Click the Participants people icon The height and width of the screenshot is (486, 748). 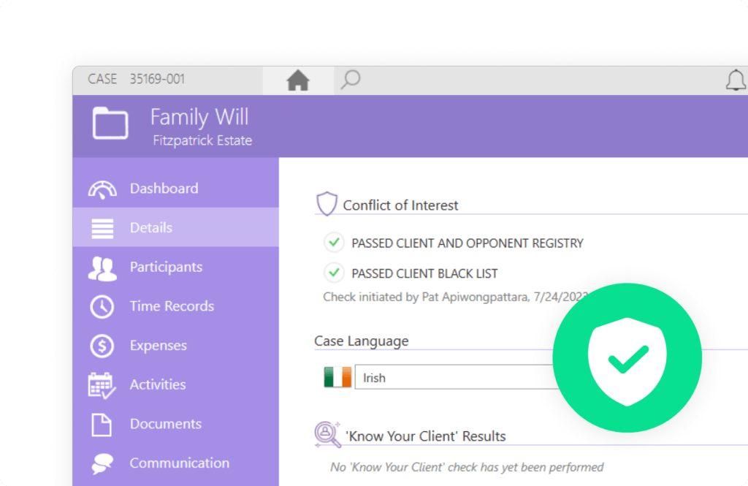[102, 268]
